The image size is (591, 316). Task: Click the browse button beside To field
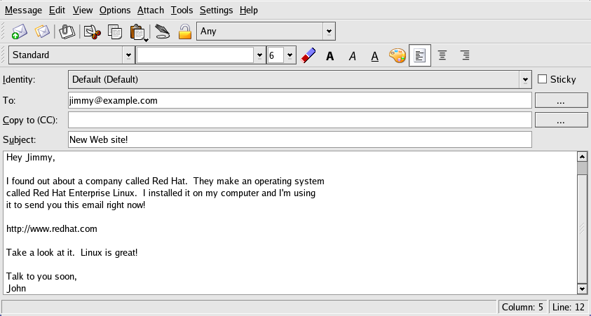pyautogui.click(x=561, y=100)
